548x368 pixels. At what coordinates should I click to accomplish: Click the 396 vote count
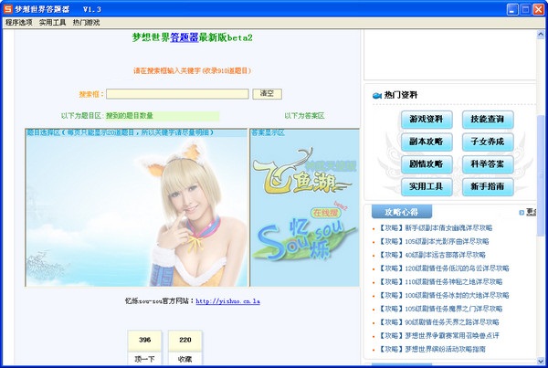tap(144, 340)
